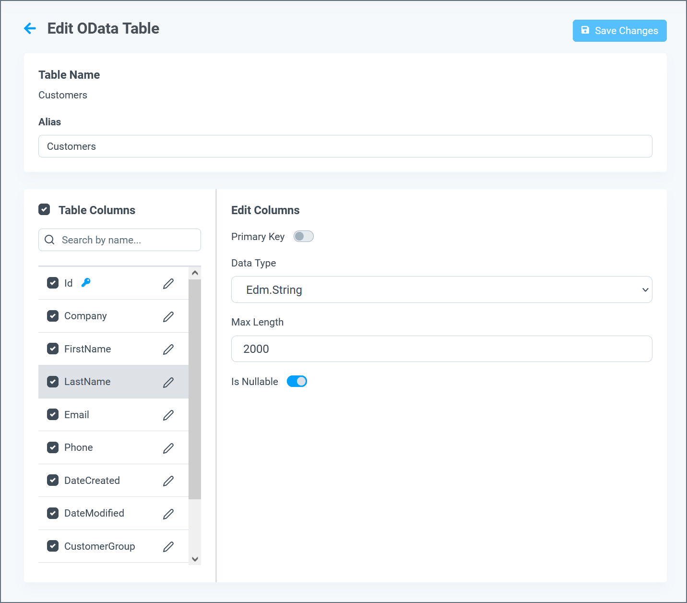Viewport: 687px width, 603px height.
Task: Click the edit pencil for the Phone column
Action: (x=168, y=448)
